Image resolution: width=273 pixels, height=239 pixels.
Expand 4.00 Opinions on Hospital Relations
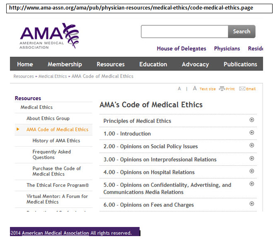click(251, 171)
